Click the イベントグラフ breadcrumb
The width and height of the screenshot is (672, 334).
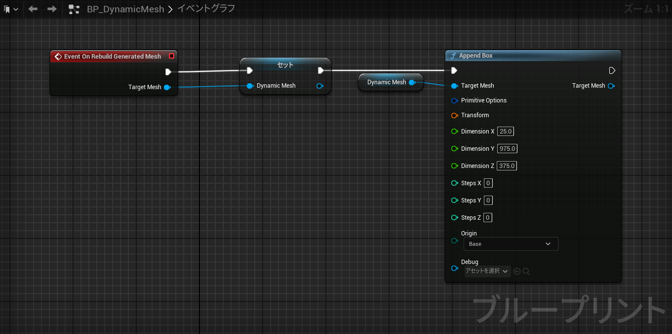coord(205,8)
